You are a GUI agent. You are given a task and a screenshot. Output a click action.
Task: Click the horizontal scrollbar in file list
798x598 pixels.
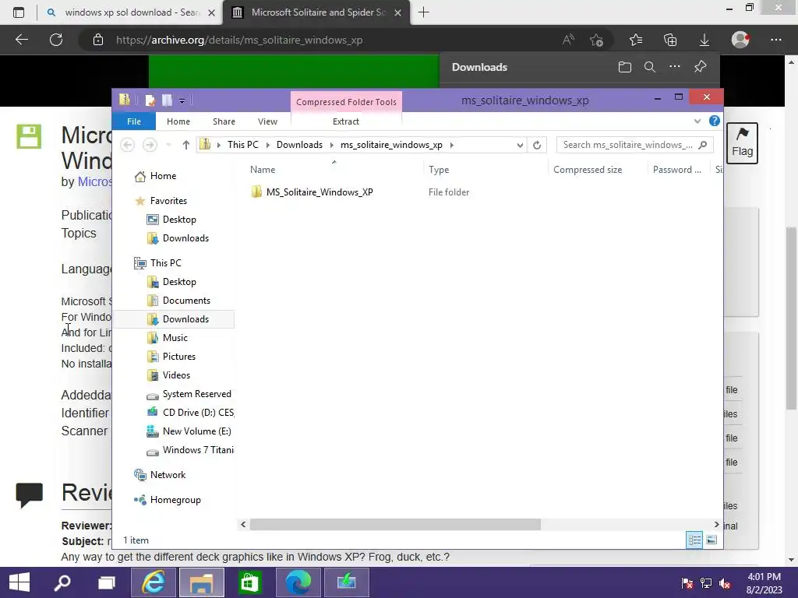pyautogui.click(x=395, y=524)
